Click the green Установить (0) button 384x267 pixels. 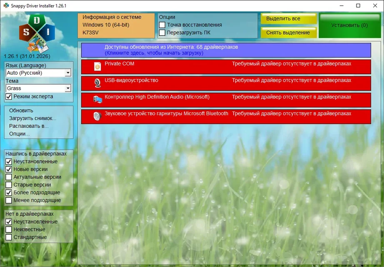pos(349,25)
